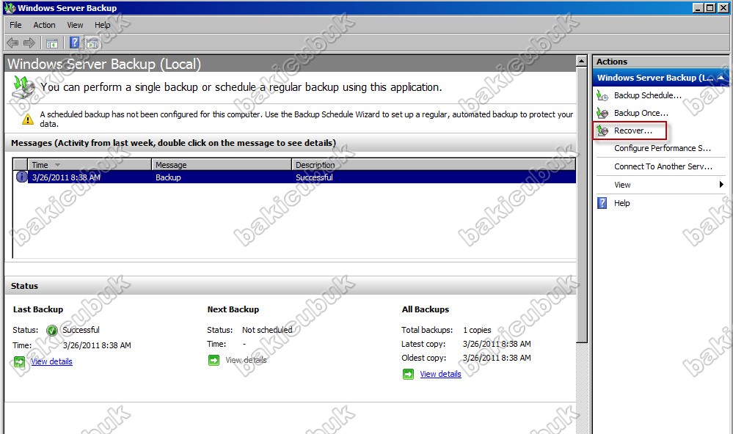Minimize the Windows Server Backup window
The width and height of the screenshot is (733, 434).
coord(698,7)
